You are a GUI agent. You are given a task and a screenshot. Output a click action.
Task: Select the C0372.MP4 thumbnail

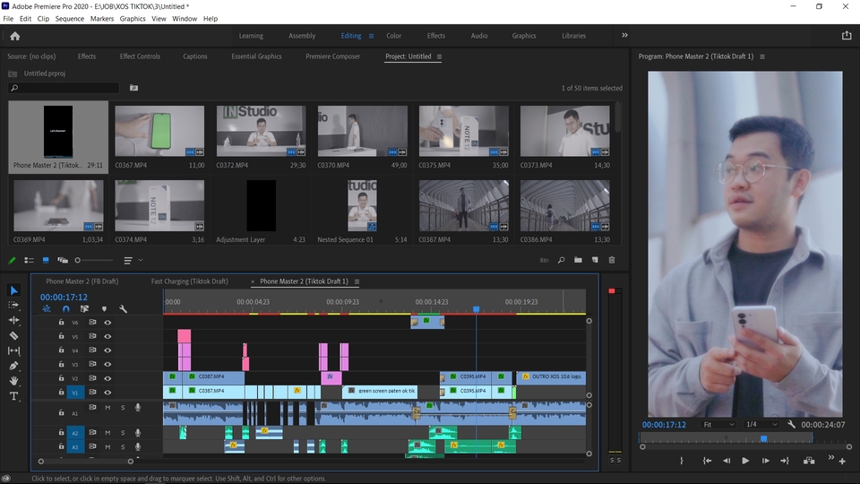(261, 131)
